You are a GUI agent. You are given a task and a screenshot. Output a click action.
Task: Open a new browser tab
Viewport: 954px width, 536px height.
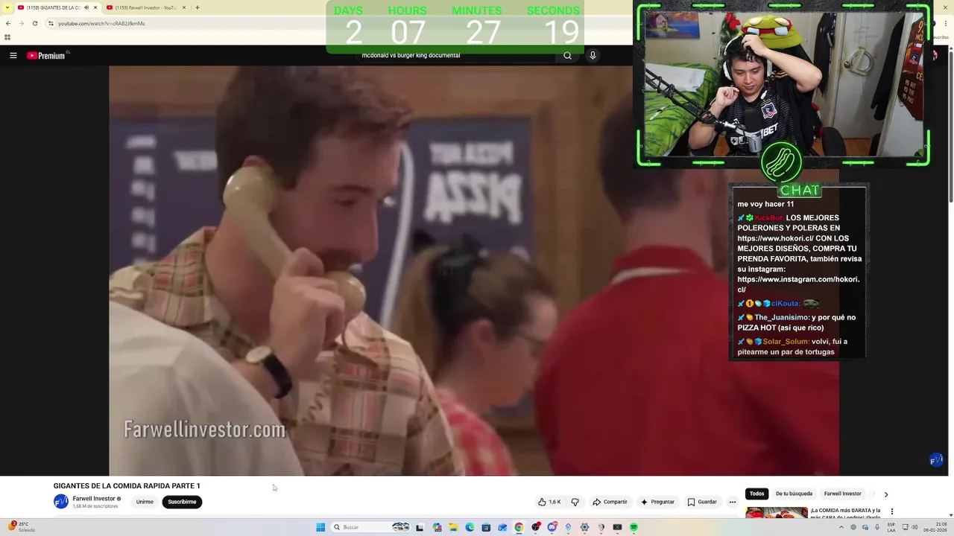[198, 7]
